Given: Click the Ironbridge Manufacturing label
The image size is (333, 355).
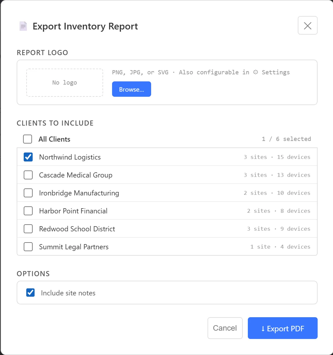Looking at the screenshot, I should tap(79, 193).
